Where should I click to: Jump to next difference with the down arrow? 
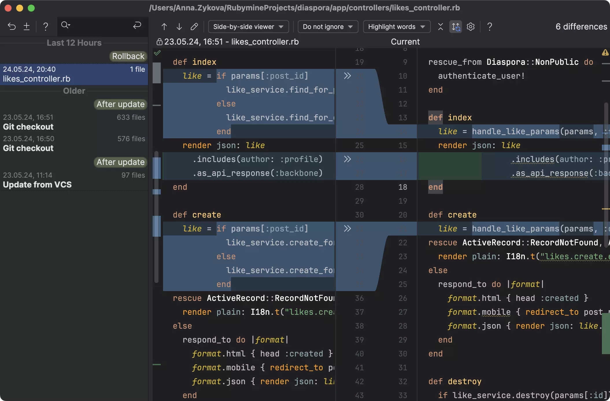(x=179, y=26)
